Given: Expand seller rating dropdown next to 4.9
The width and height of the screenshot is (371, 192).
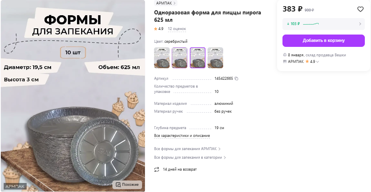Looking at the screenshot, I should (x=317, y=62).
